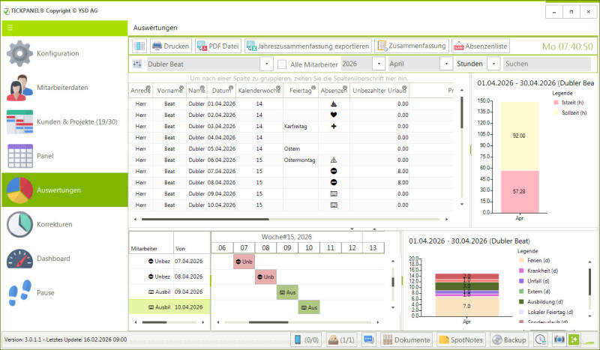Open the hamburger menu in the green header
The image size is (600, 350).
[10, 28]
